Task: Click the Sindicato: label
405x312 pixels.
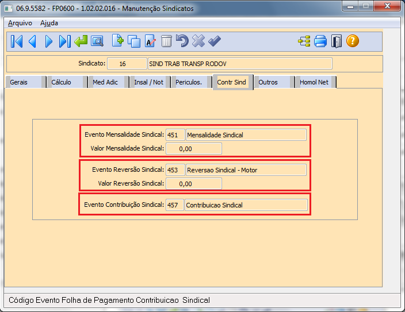Action: coord(91,63)
